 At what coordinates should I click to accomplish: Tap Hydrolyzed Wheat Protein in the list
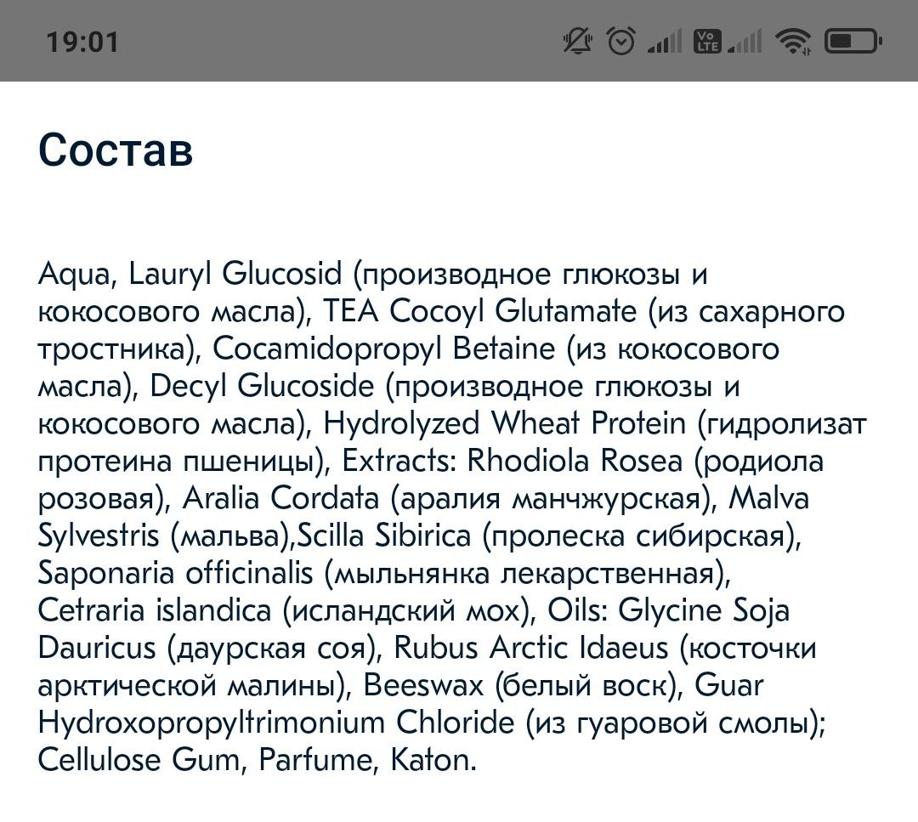coord(504,423)
